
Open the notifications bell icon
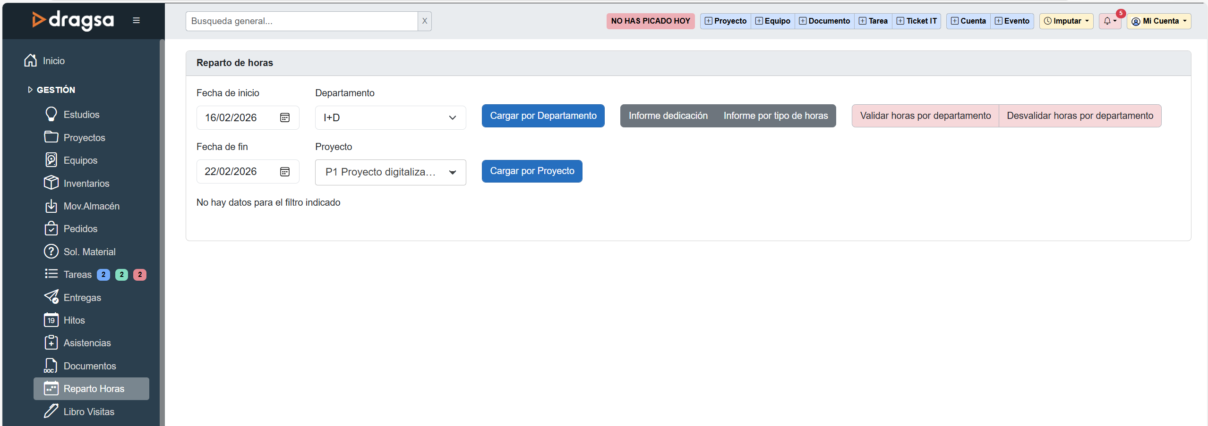1109,21
